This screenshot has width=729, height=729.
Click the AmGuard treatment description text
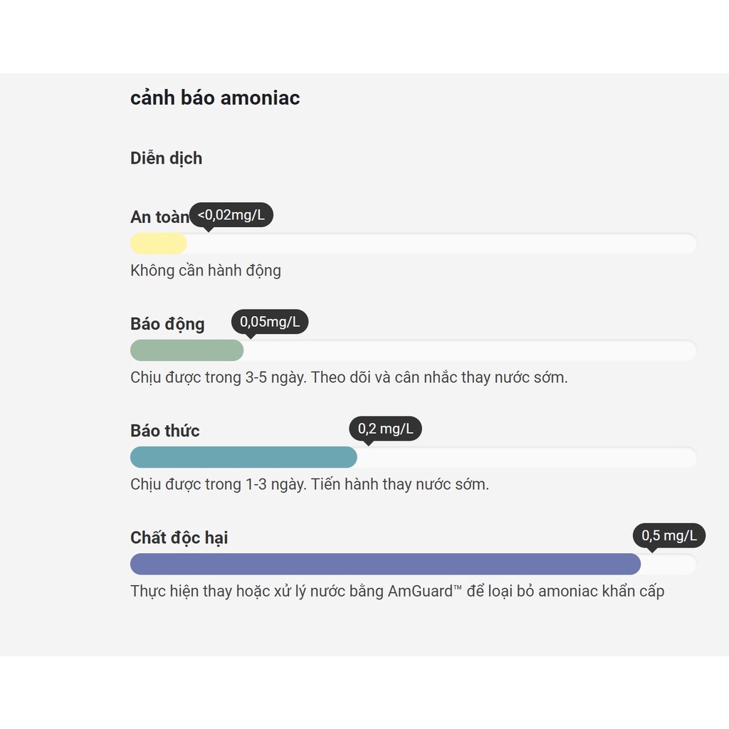[x=397, y=592]
